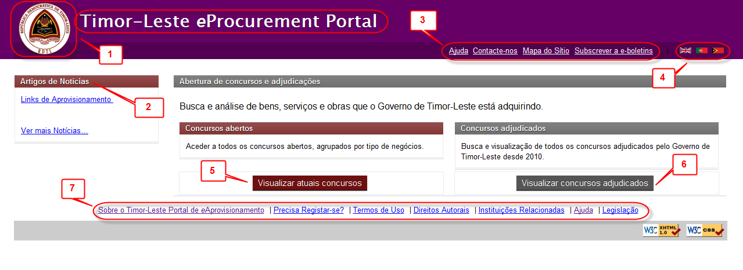Click the Precisa Registar-se? footer link
The width and height of the screenshot is (743, 270).
coord(308,210)
